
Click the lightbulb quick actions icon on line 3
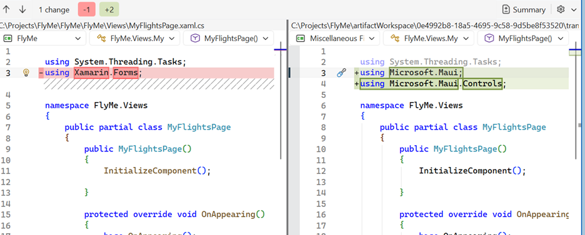coord(26,73)
